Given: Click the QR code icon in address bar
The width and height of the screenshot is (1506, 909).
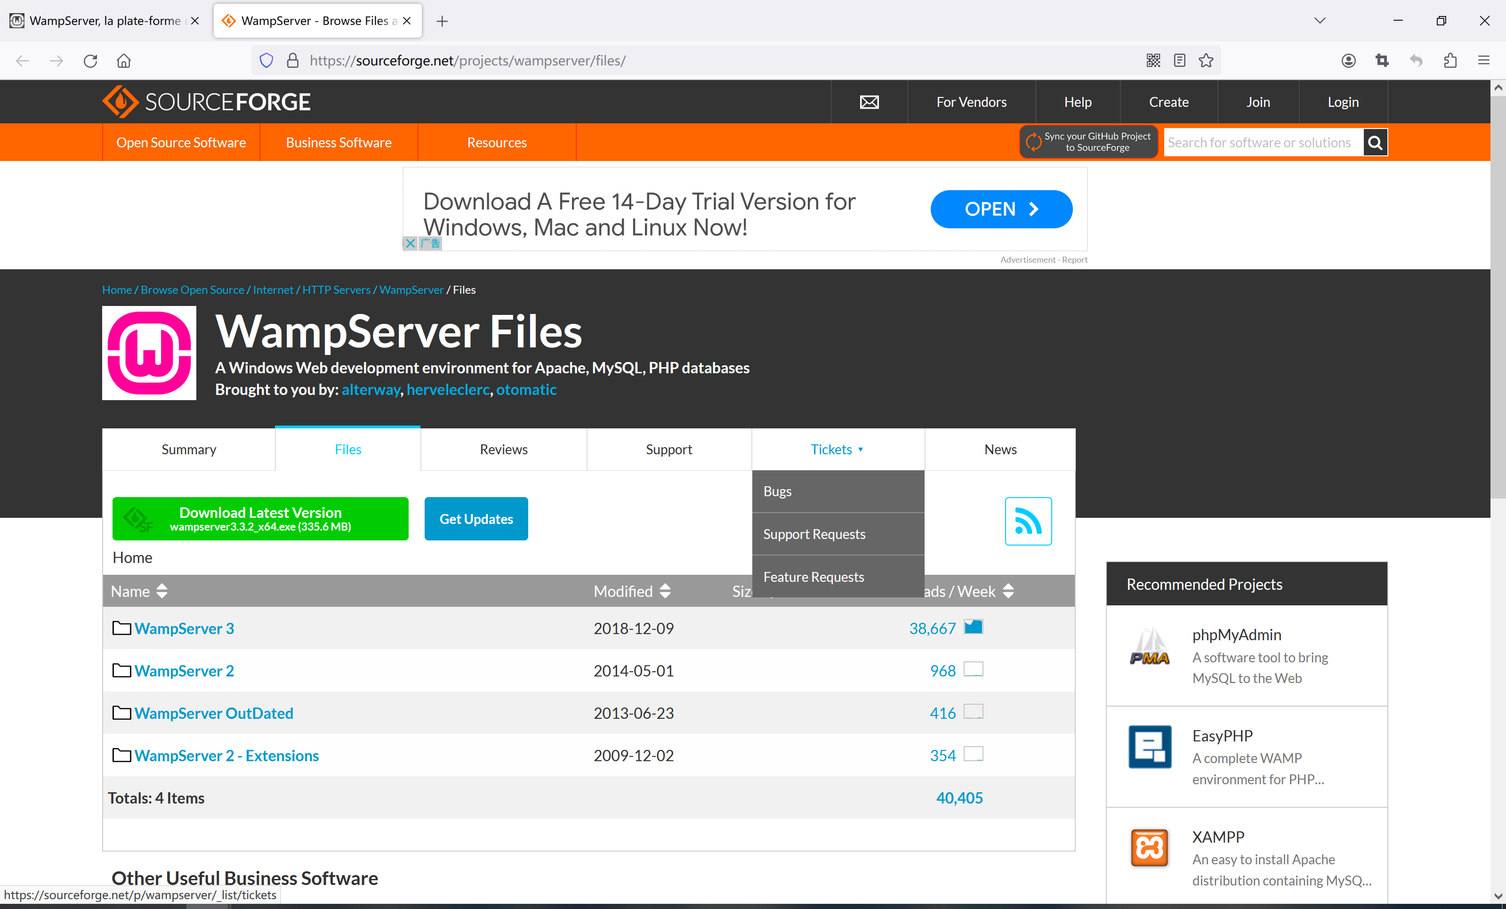Looking at the screenshot, I should coord(1153,61).
